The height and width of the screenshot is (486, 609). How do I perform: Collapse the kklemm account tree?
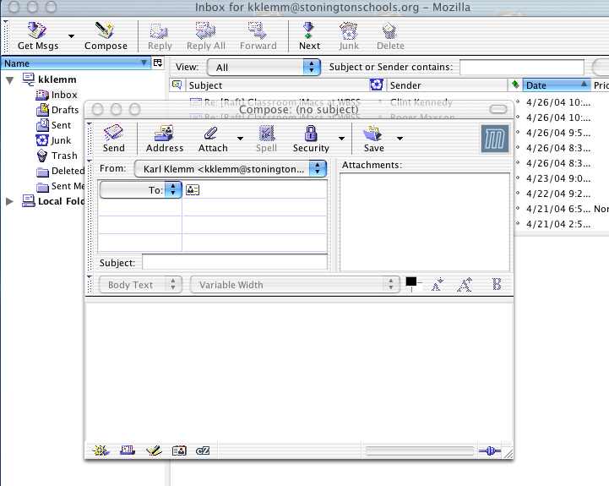coord(10,79)
